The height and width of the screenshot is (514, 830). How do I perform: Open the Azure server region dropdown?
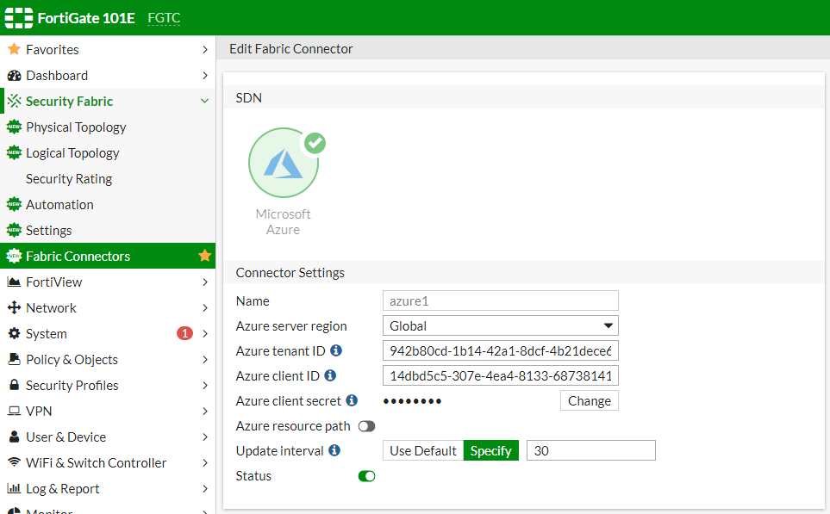click(x=500, y=325)
